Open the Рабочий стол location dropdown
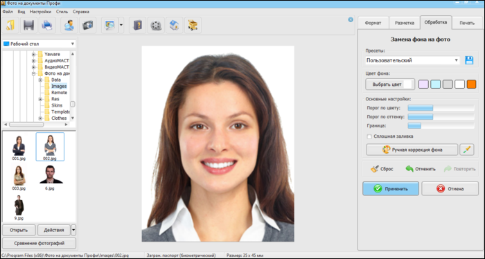The height and width of the screenshot is (259, 485). 39,44
